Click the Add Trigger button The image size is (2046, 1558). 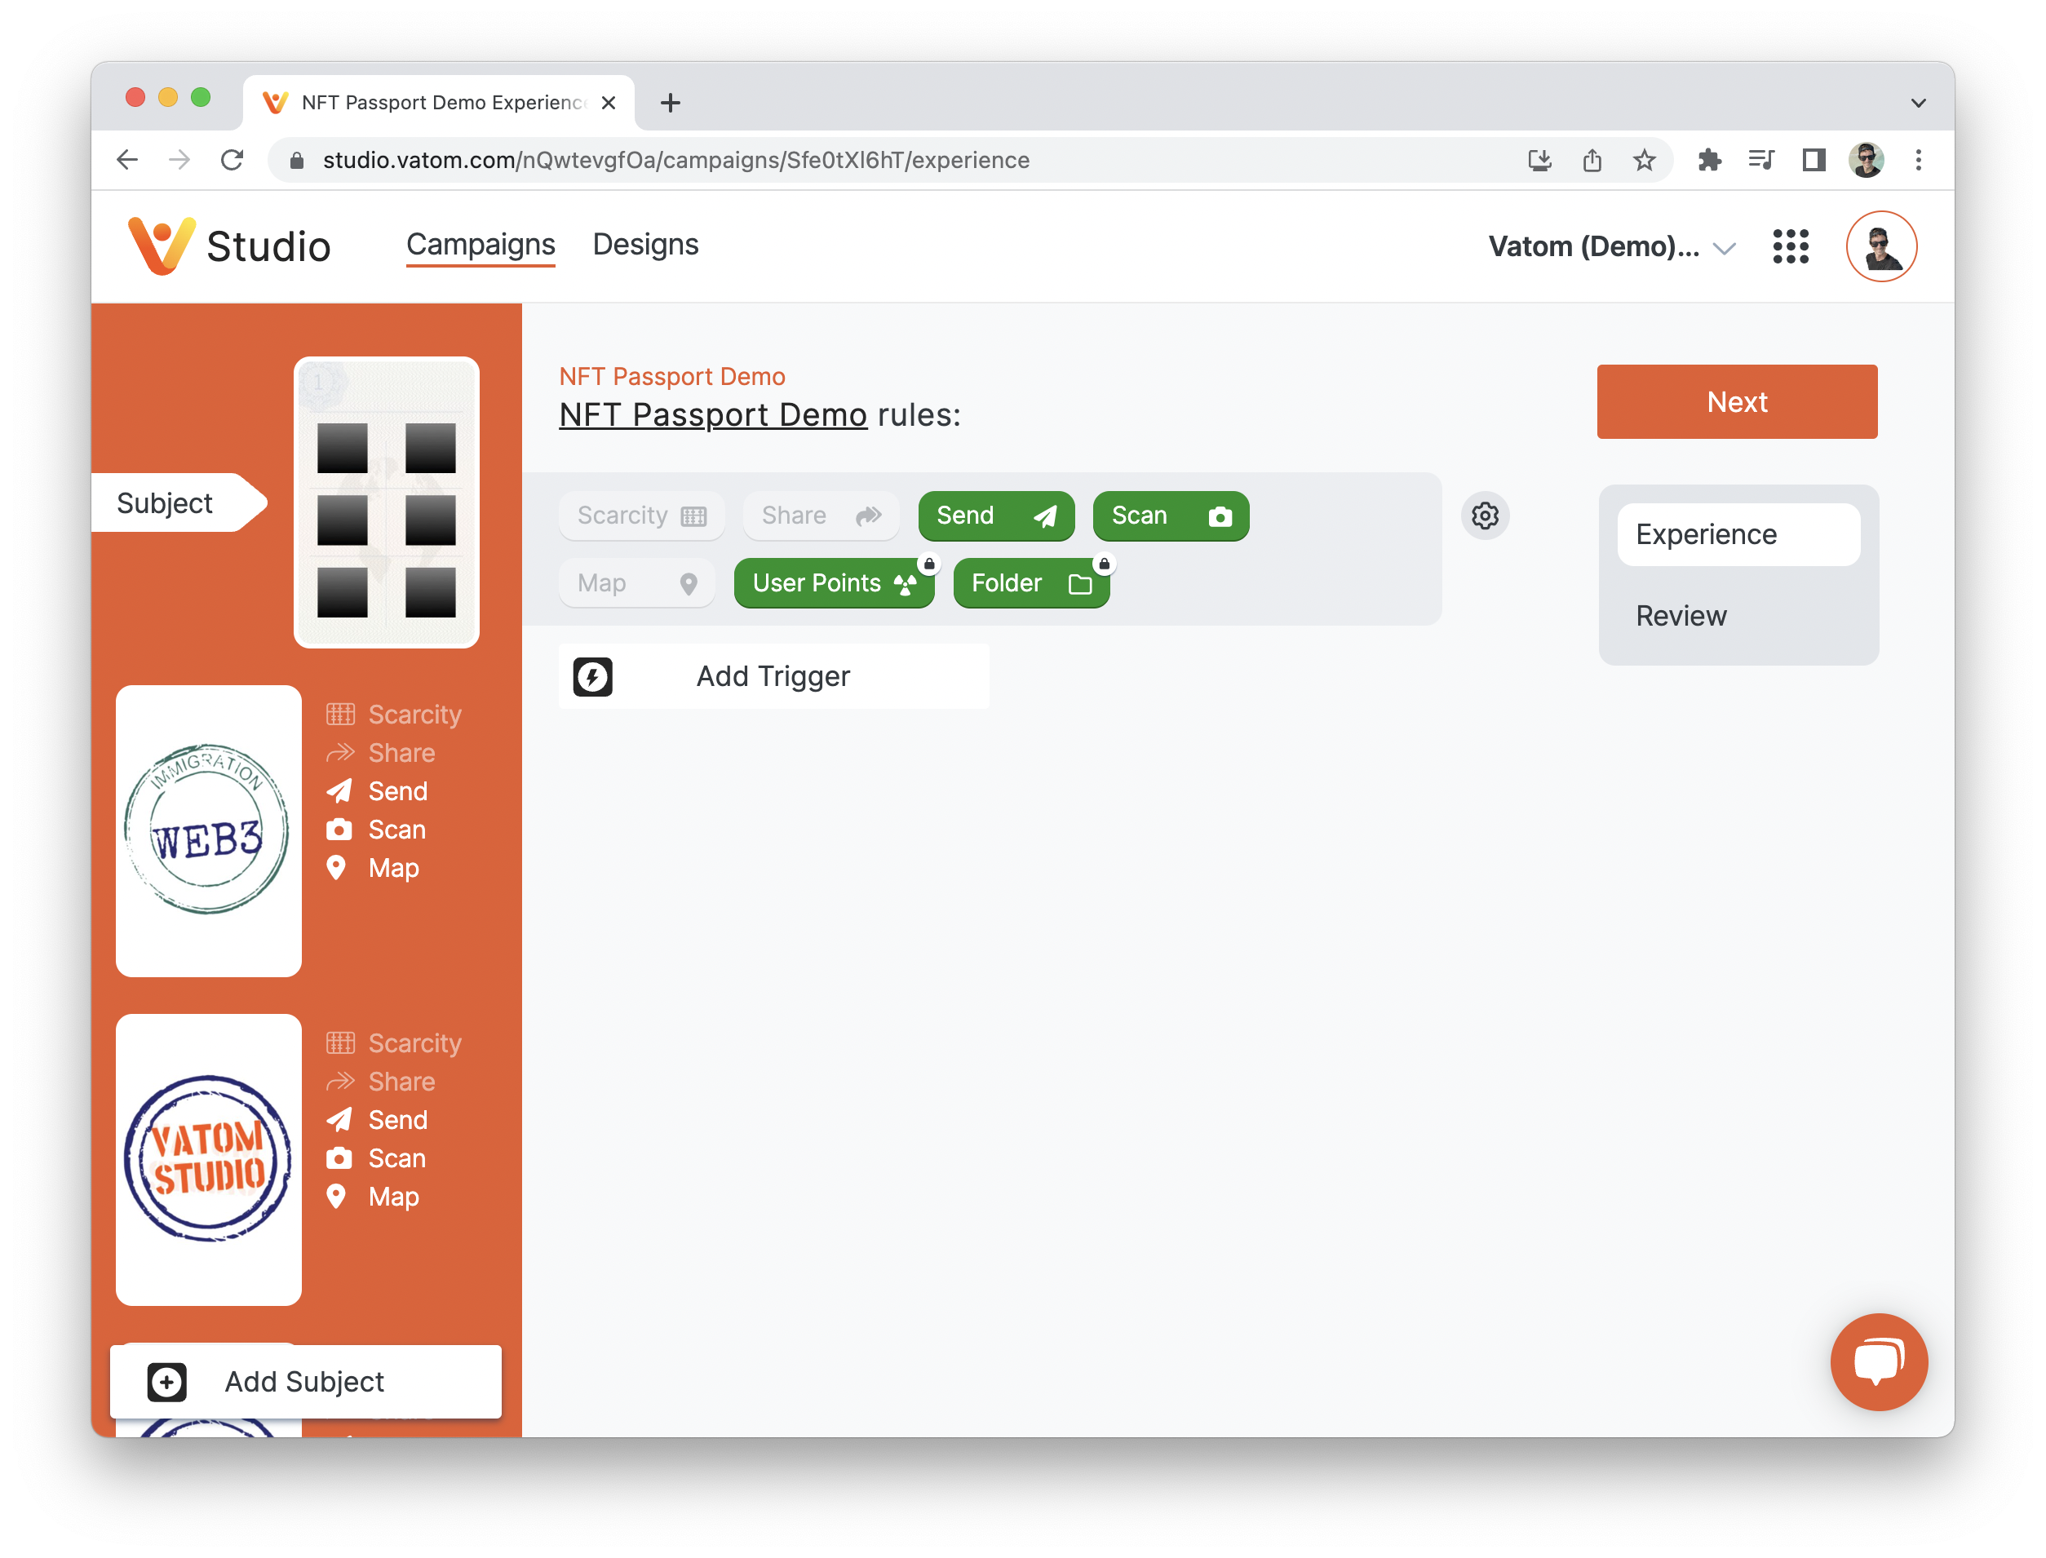[773, 676]
